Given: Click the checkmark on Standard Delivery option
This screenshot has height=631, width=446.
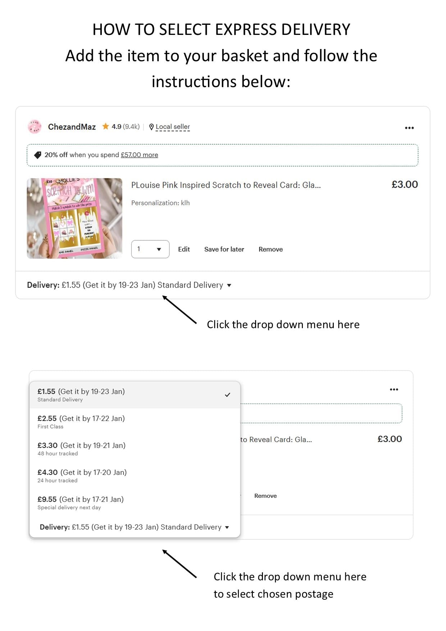Looking at the screenshot, I should 227,395.
